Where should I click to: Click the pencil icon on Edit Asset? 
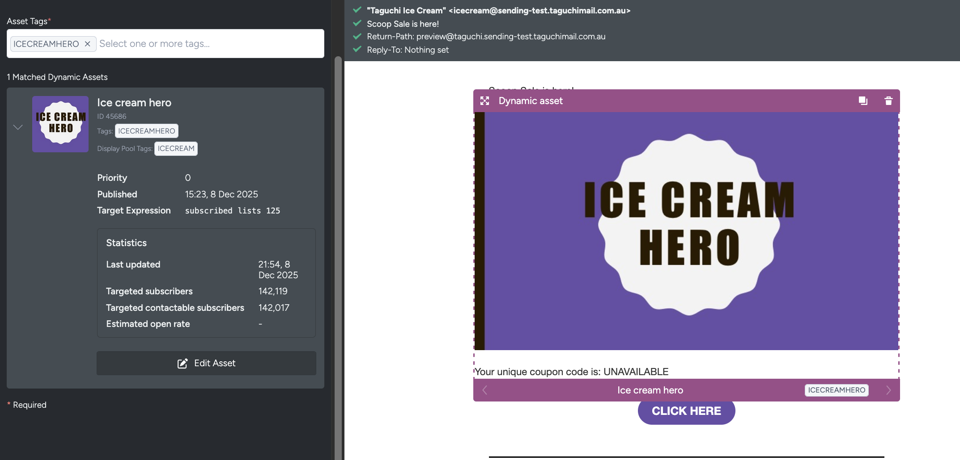182,363
